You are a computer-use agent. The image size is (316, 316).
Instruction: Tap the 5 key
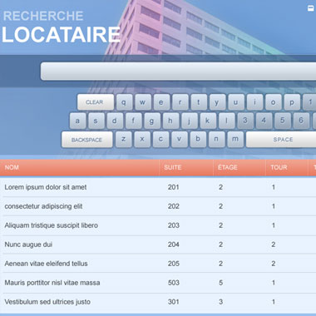pyautogui.click(x=283, y=121)
